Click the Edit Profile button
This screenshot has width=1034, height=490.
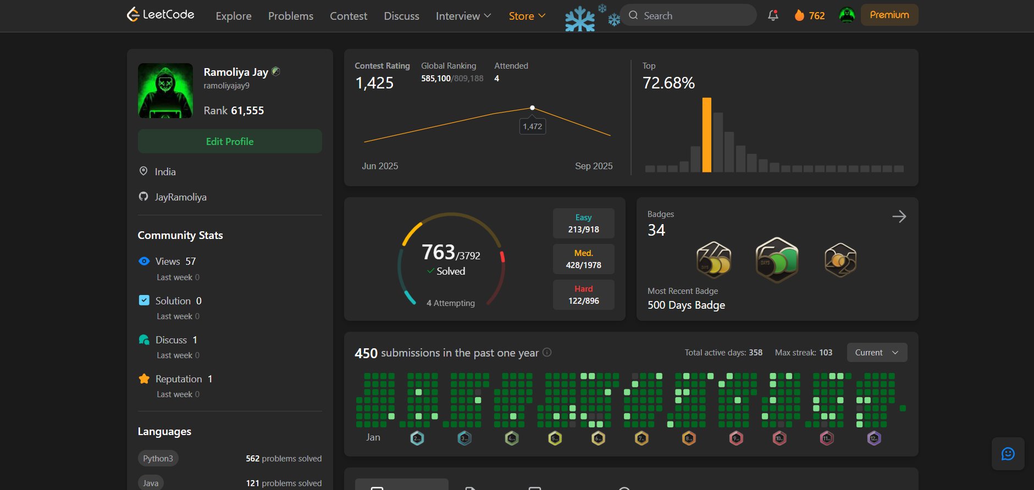(230, 141)
